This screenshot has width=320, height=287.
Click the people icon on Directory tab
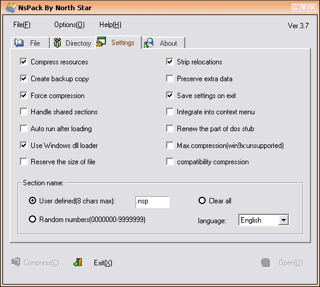(x=57, y=43)
